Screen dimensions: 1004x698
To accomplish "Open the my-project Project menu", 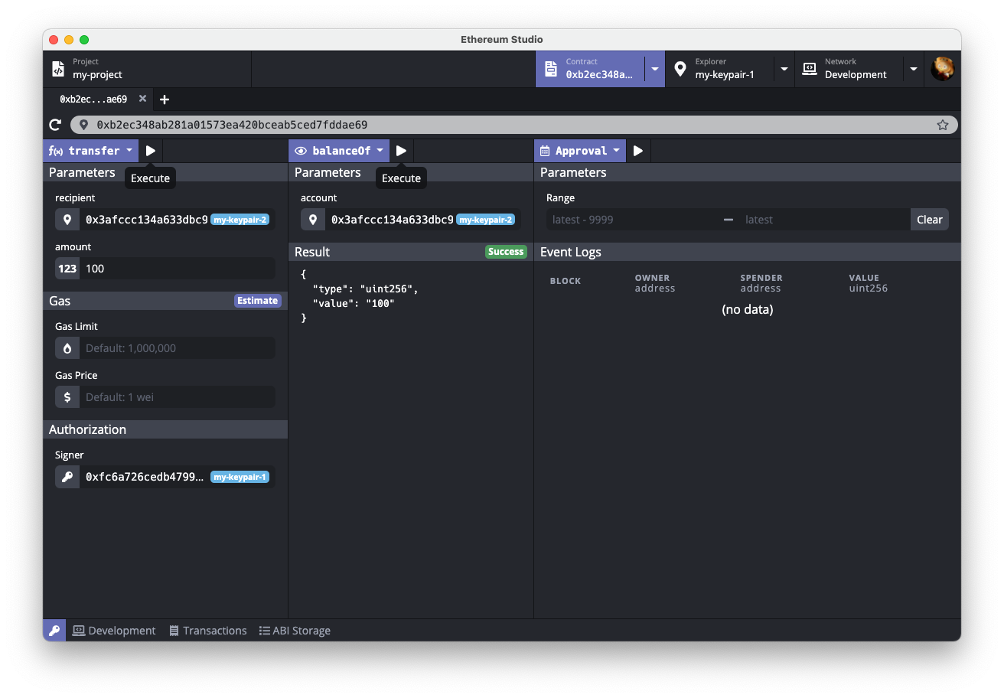I will 147,69.
